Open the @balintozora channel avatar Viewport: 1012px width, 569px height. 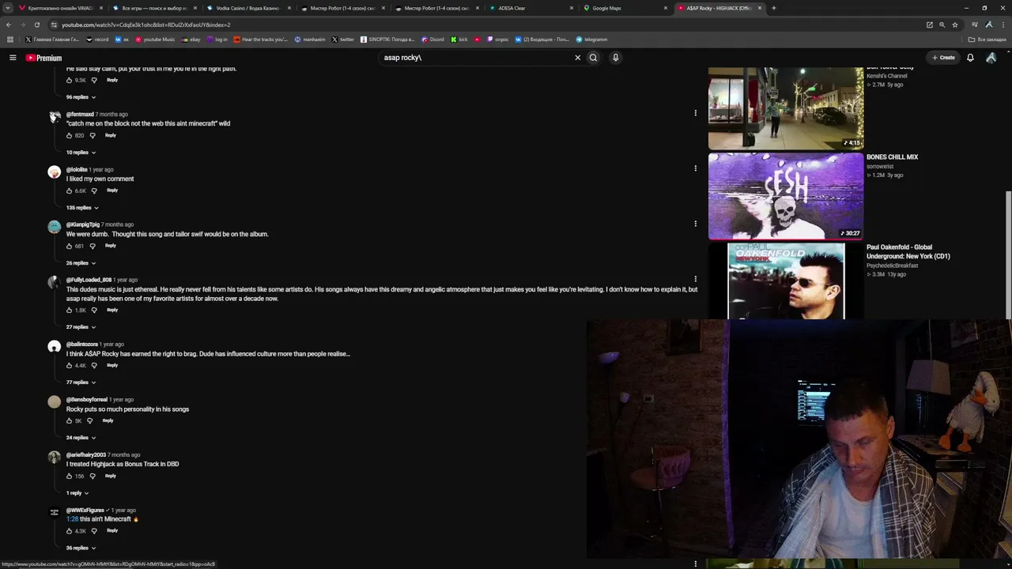54,346
